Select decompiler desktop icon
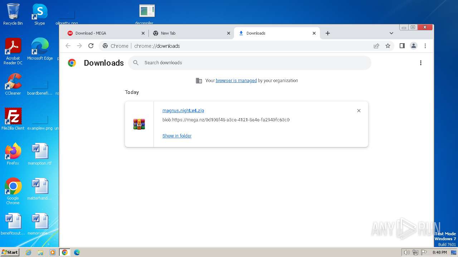 pos(147,14)
